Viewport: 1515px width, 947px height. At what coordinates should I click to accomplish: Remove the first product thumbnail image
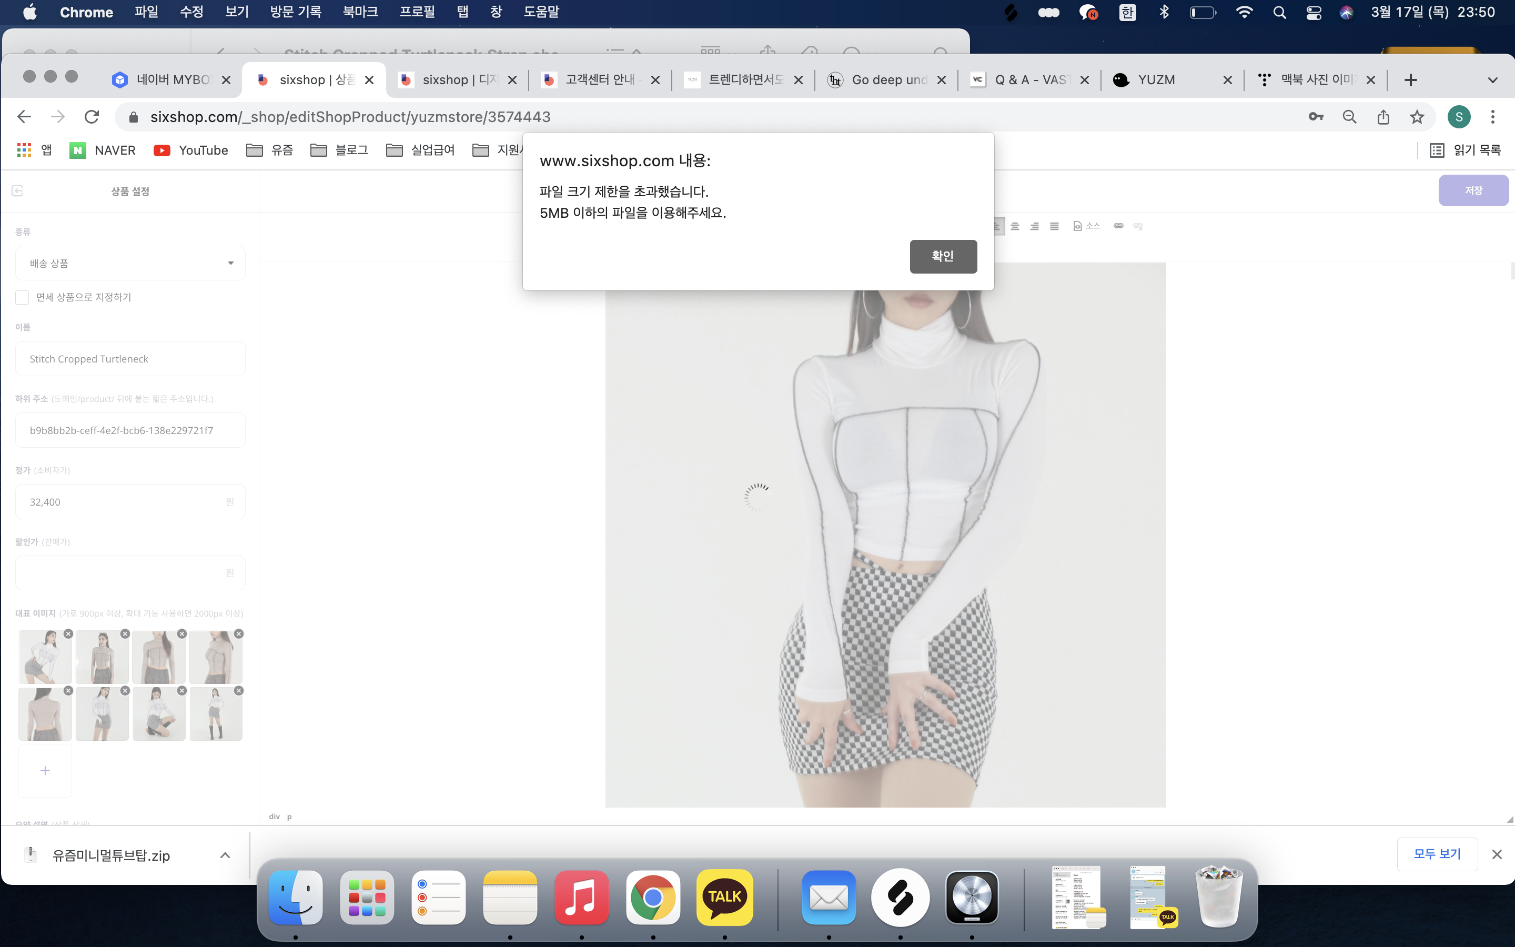[x=68, y=634]
